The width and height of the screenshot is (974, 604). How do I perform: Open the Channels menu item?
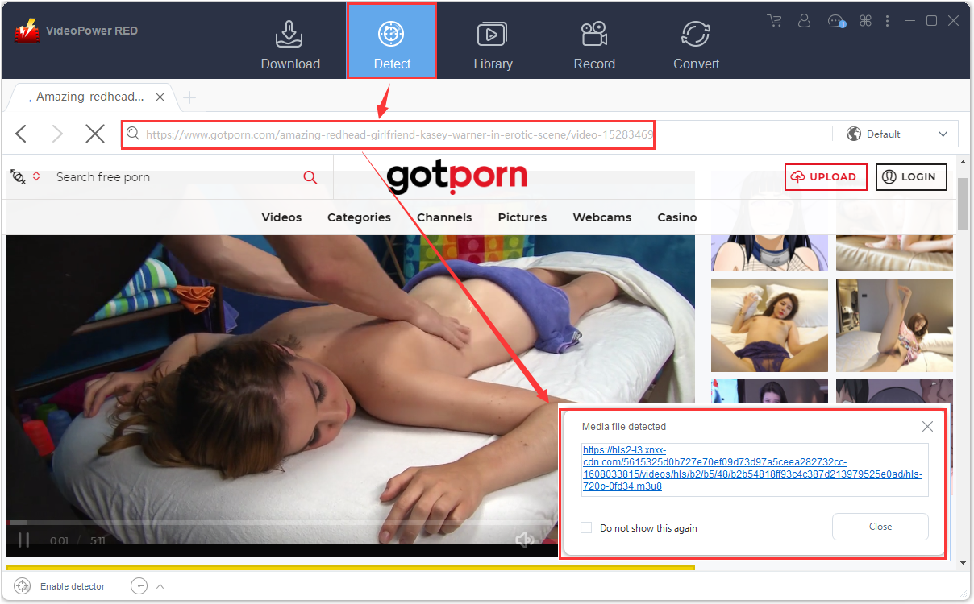click(444, 217)
